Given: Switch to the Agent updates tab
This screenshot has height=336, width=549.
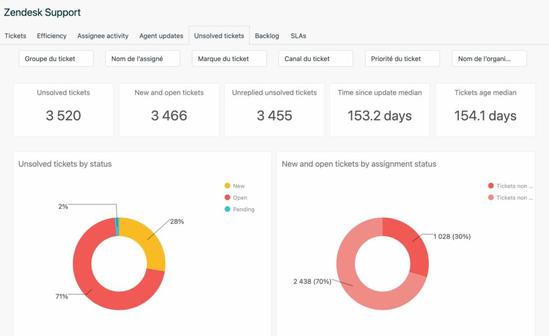Looking at the screenshot, I should (x=161, y=36).
